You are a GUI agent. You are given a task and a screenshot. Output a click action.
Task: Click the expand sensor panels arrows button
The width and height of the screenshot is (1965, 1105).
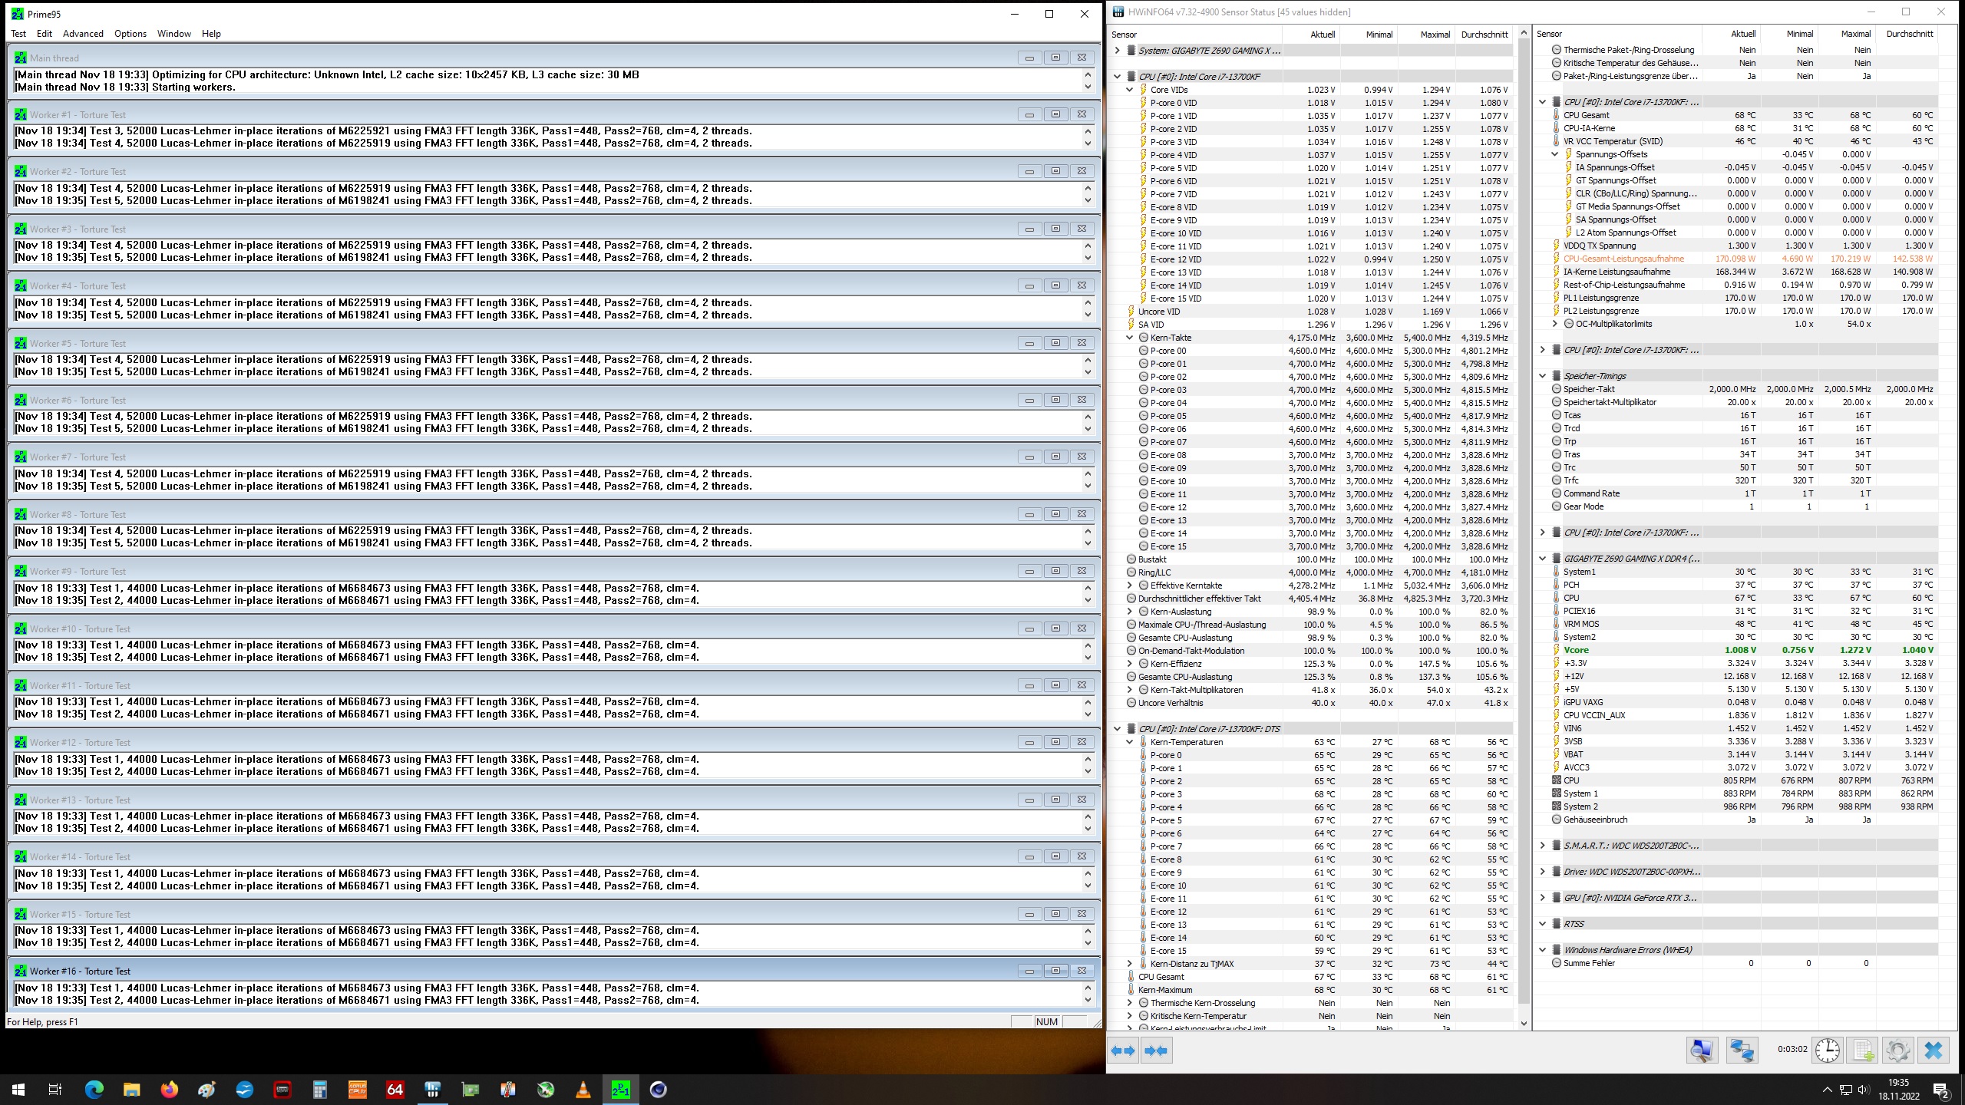point(1123,1051)
